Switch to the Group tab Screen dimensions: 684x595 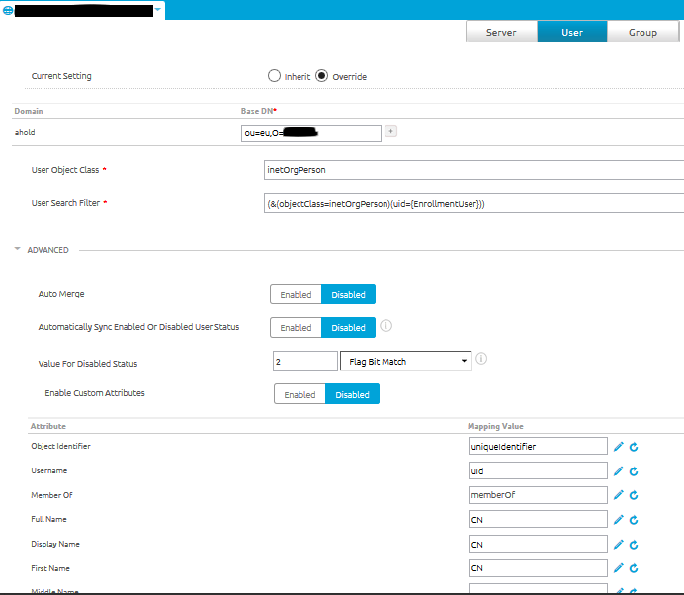642,33
